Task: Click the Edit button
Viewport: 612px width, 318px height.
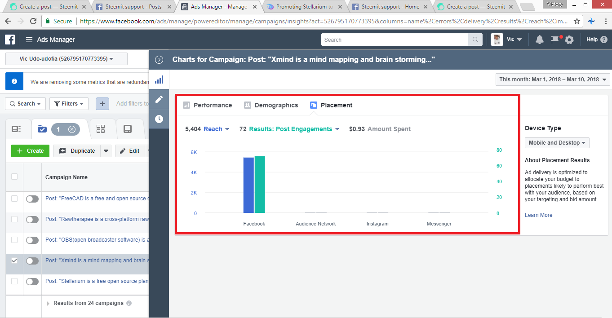Action: click(x=129, y=151)
